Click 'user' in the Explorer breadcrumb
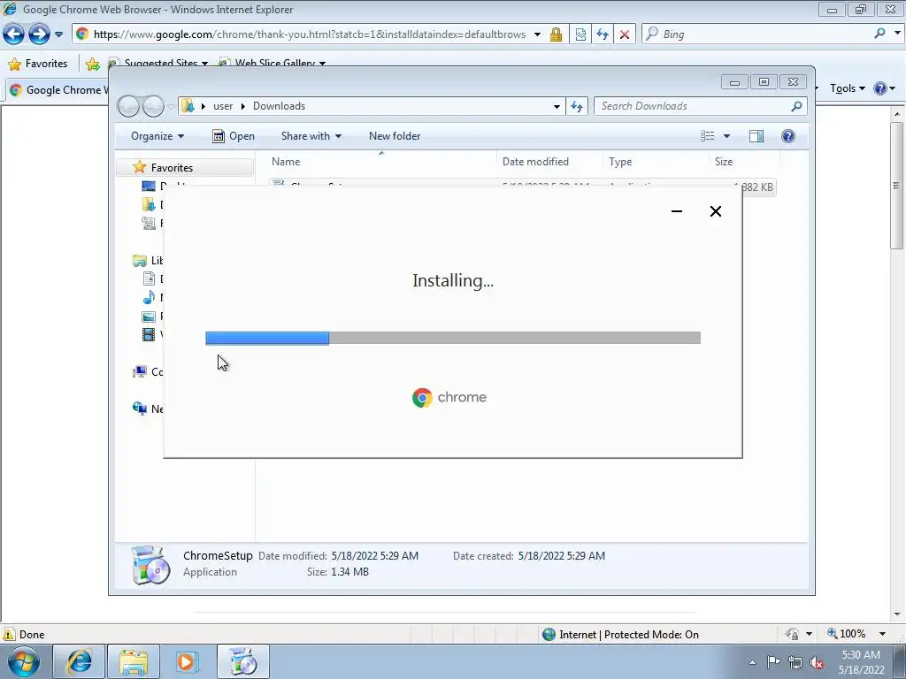906x679 pixels. click(x=223, y=106)
